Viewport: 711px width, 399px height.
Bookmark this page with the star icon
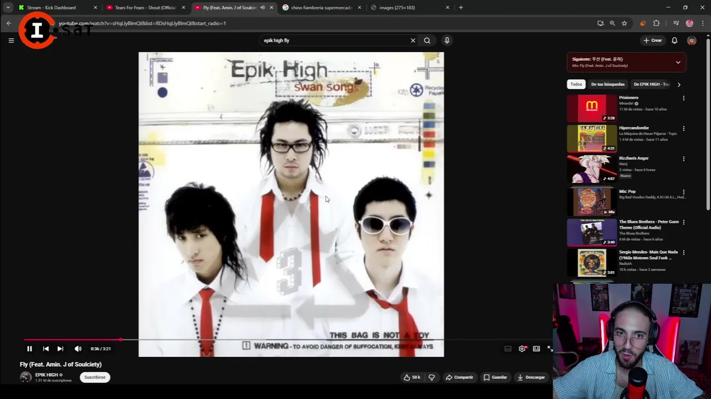pos(624,23)
